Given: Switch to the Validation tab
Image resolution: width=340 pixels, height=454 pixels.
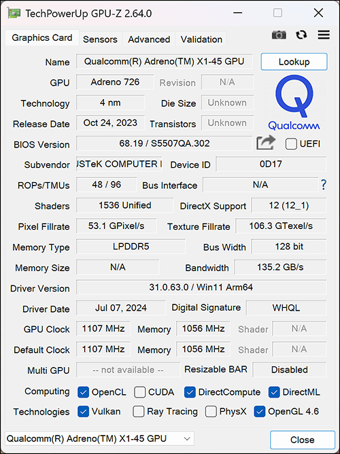Looking at the screenshot, I should click(x=201, y=39).
